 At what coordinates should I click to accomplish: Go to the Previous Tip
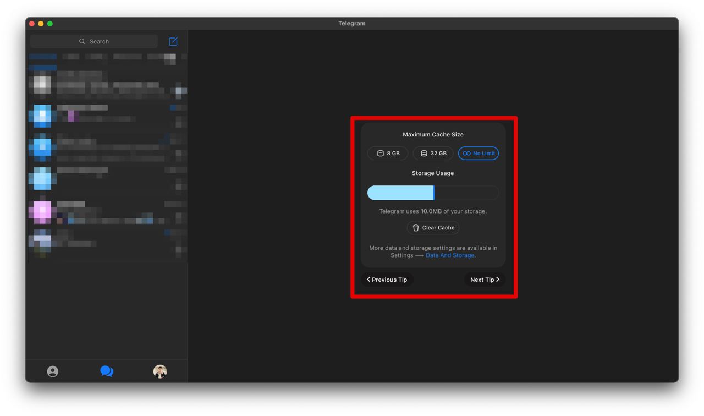click(x=387, y=280)
